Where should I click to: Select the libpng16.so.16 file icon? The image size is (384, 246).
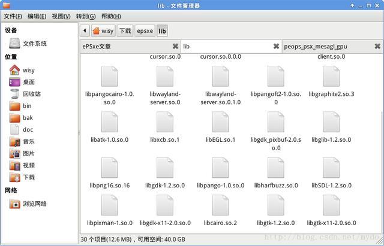coord(109,168)
